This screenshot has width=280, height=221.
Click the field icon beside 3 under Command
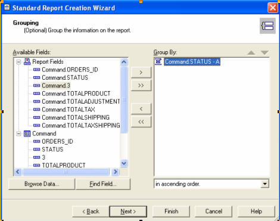tap(36, 157)
